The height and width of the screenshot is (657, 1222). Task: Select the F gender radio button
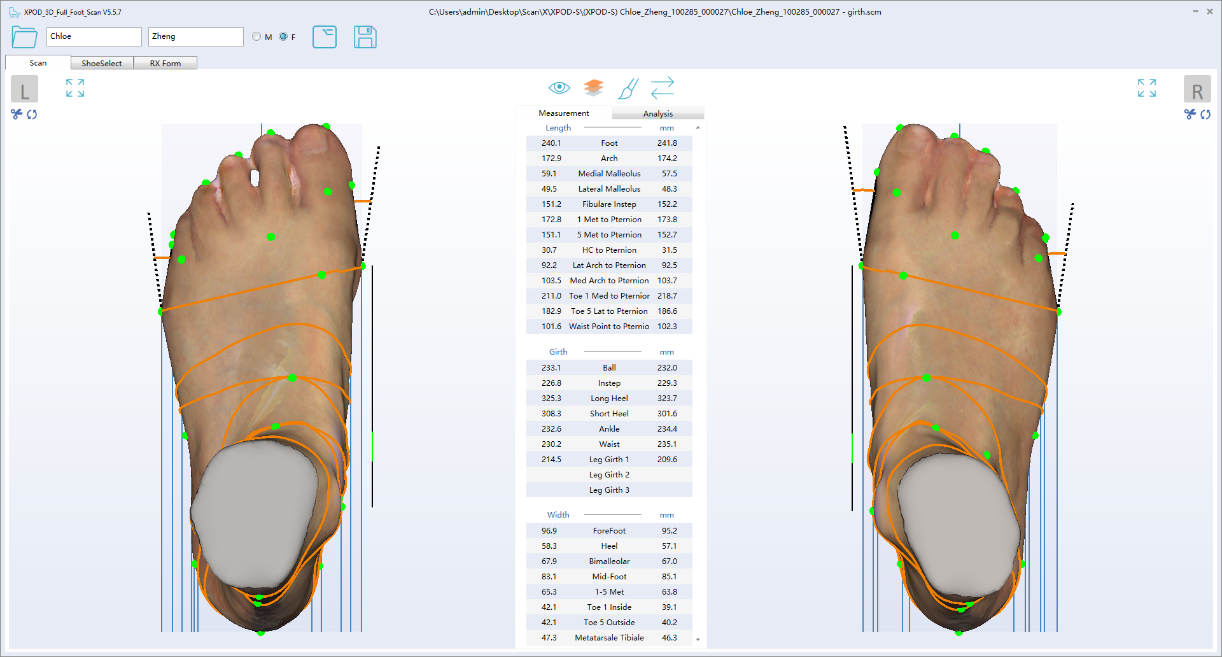point(283,37)
